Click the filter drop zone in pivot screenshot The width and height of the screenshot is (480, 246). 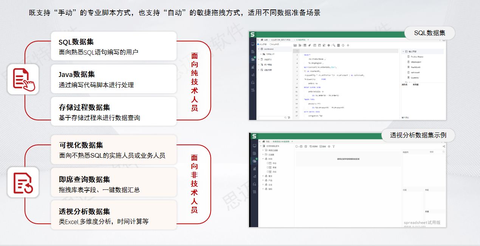tap(348, 159)
